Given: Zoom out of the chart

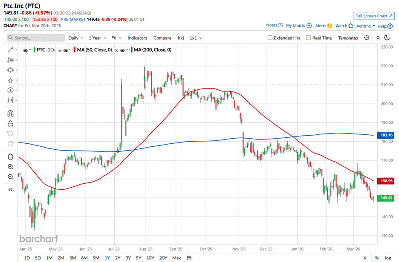Looking at the screenshot, I should (11, 177).
